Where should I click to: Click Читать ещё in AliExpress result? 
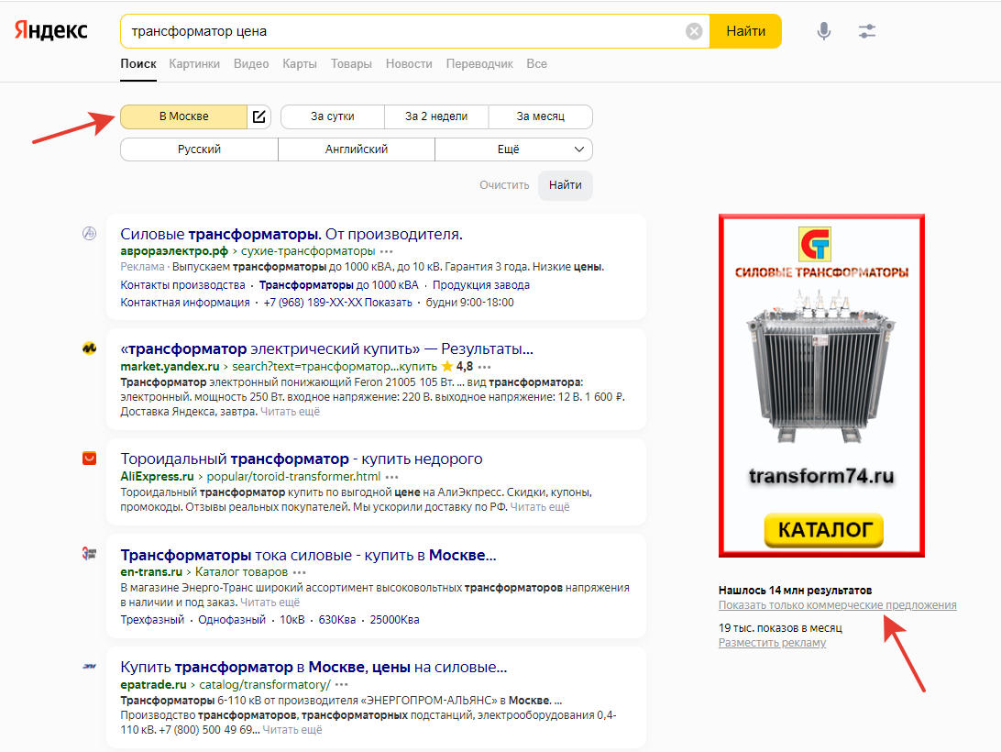(540, 507)
